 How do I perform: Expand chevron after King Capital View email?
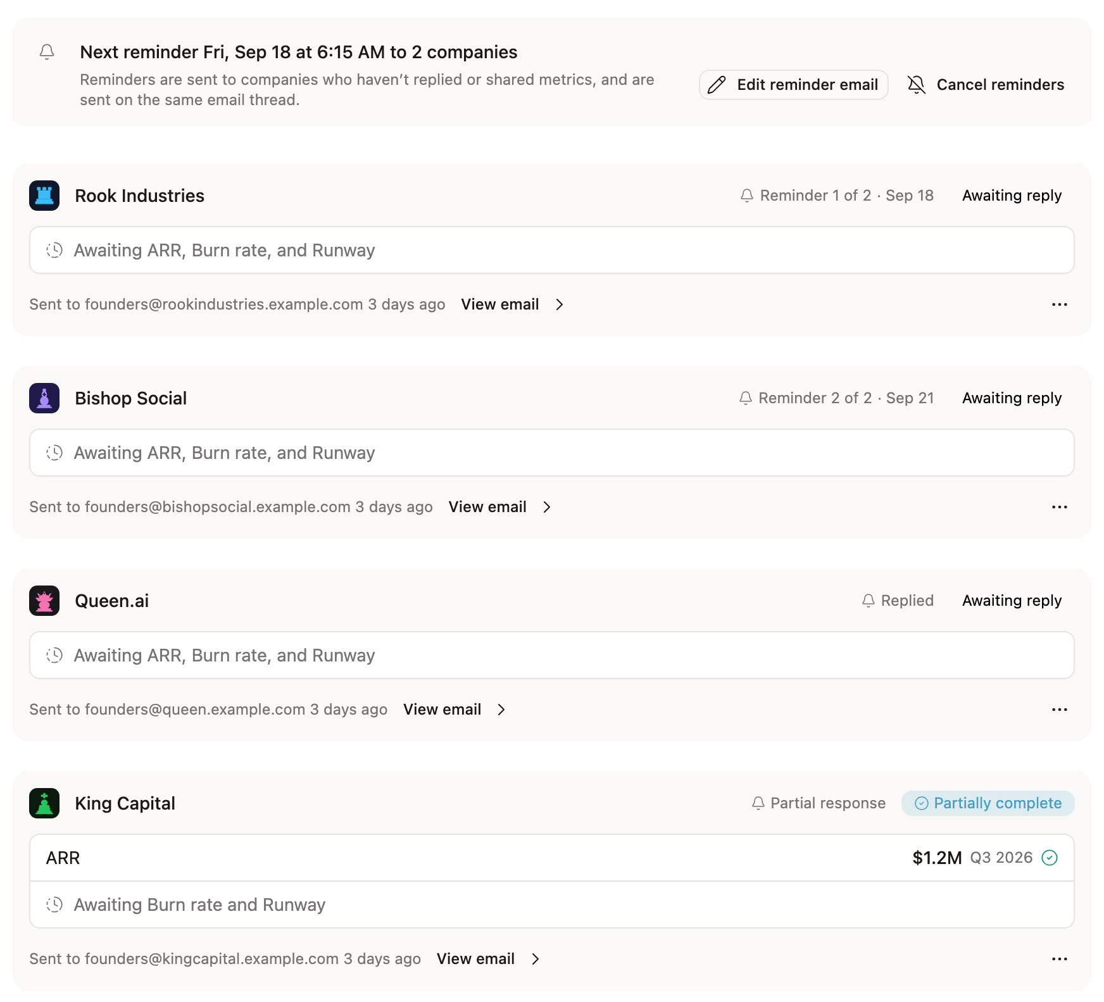pyautogui.click(x=536, y=959)
